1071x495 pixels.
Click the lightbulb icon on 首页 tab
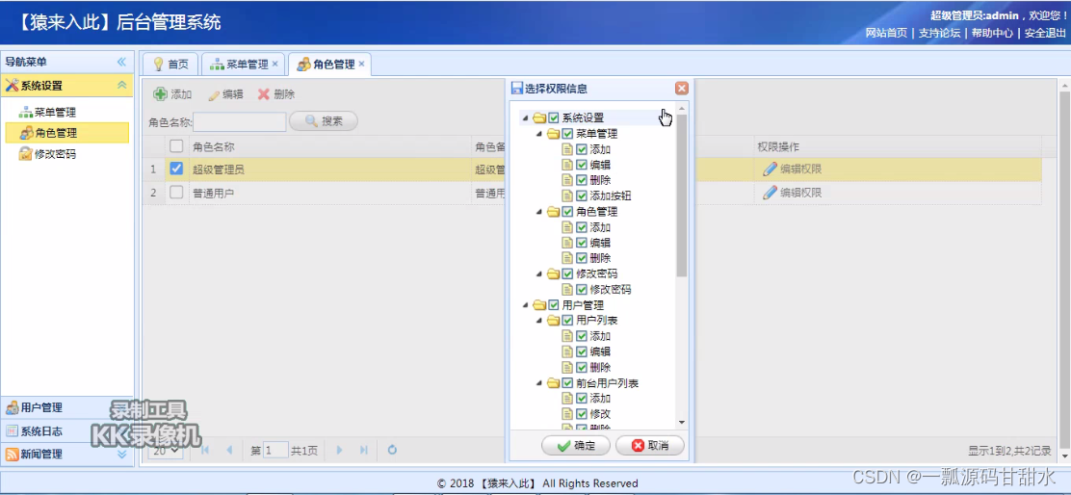click(158, 65)
